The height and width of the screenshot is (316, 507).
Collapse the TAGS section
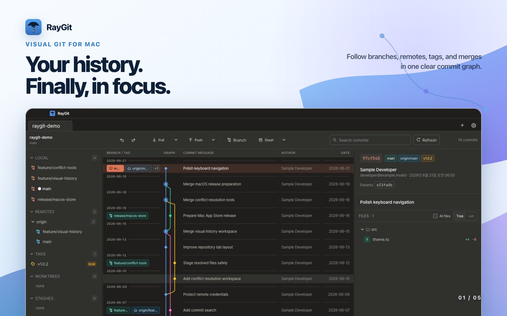(x=32, y=254)
